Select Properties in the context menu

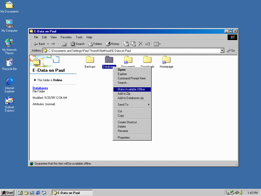(124, 138)
